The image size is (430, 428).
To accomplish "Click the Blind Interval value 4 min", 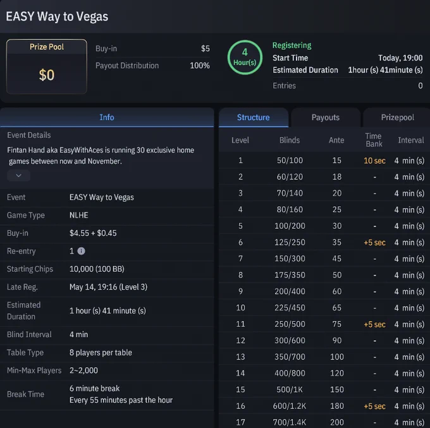I will coord(78,334).
